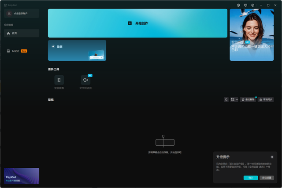Click the first title bar circular icon

tap(238, 5)
